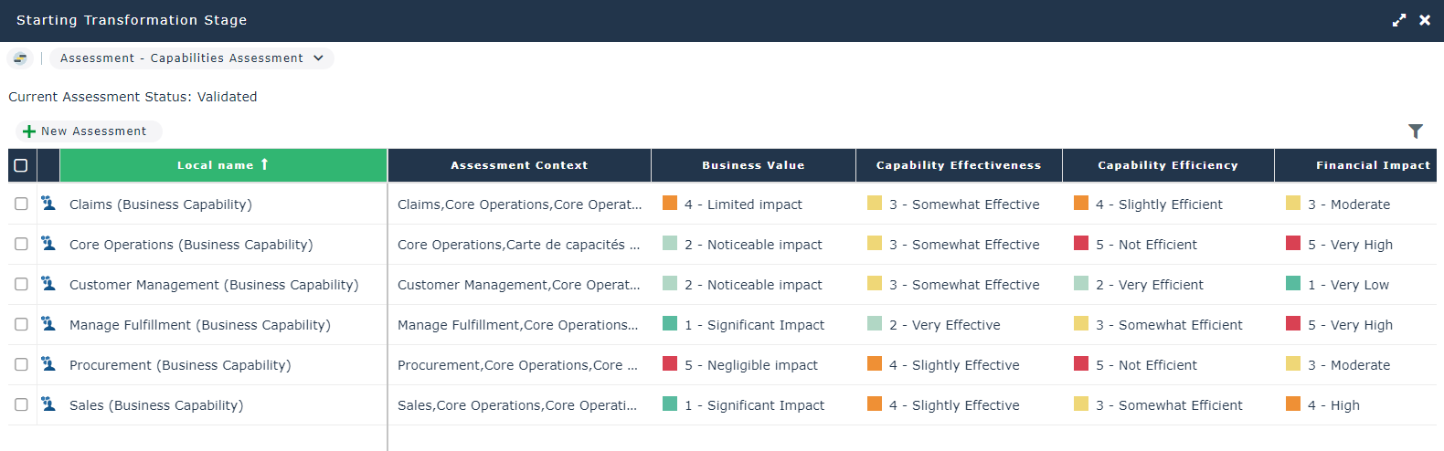Click the Capability Effectiveness column header
This screenshot has height=451, width=1444.
pos(958,165)
